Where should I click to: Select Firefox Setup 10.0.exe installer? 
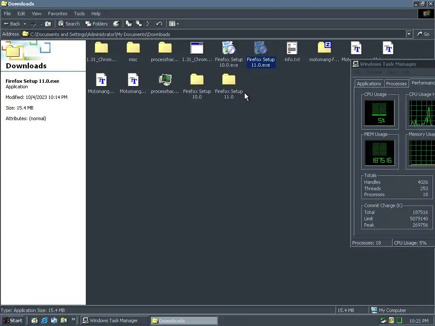(x=229, y=54)
